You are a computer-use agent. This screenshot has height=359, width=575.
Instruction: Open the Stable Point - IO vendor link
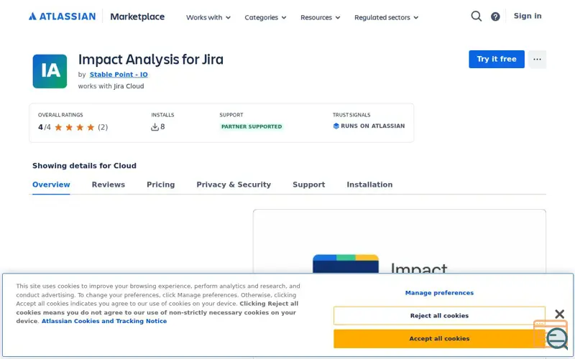coord(119,75)
